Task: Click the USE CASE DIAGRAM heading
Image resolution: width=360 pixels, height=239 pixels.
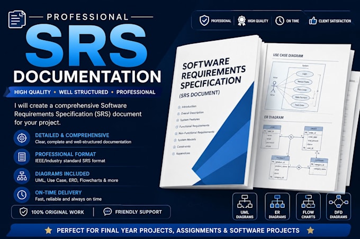Action: 288,55
